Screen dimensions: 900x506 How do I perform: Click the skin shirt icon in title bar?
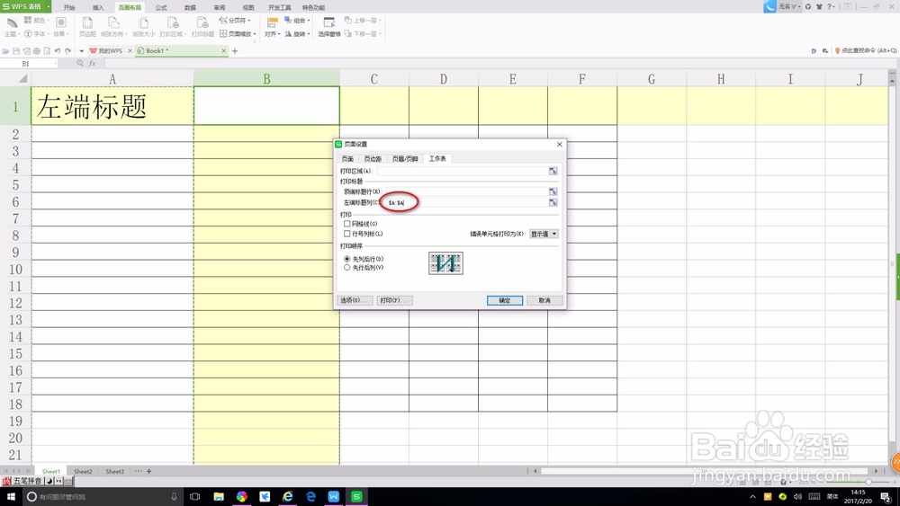click(819, 7)
